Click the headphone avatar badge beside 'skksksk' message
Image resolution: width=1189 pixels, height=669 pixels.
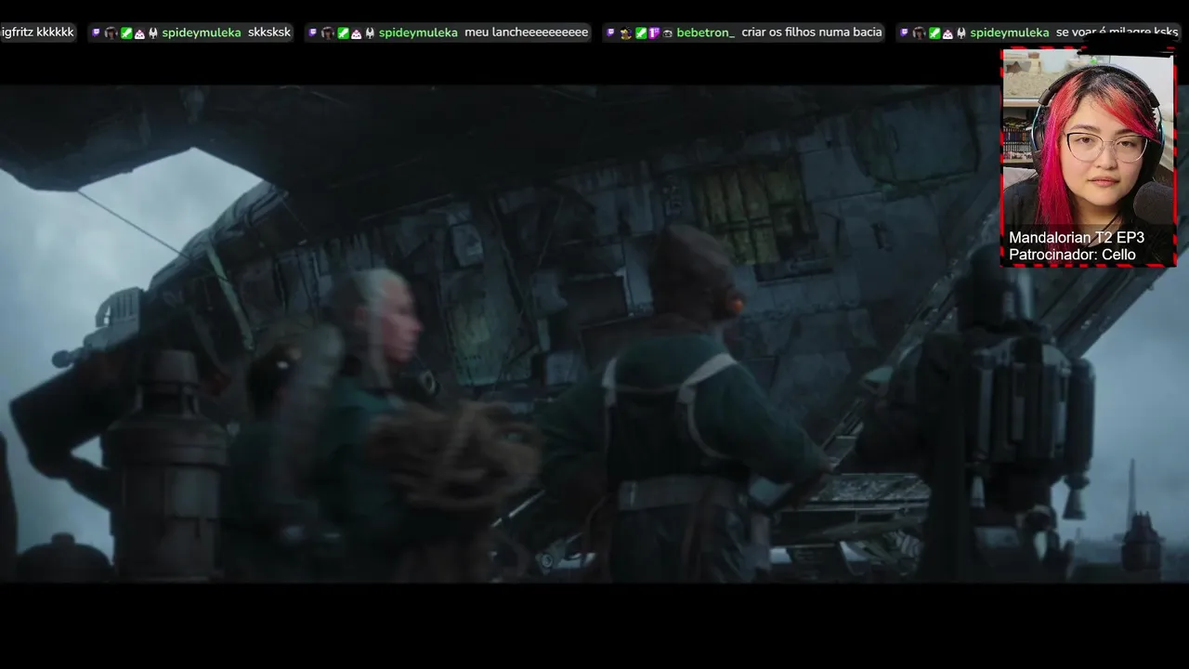(111, 33)
